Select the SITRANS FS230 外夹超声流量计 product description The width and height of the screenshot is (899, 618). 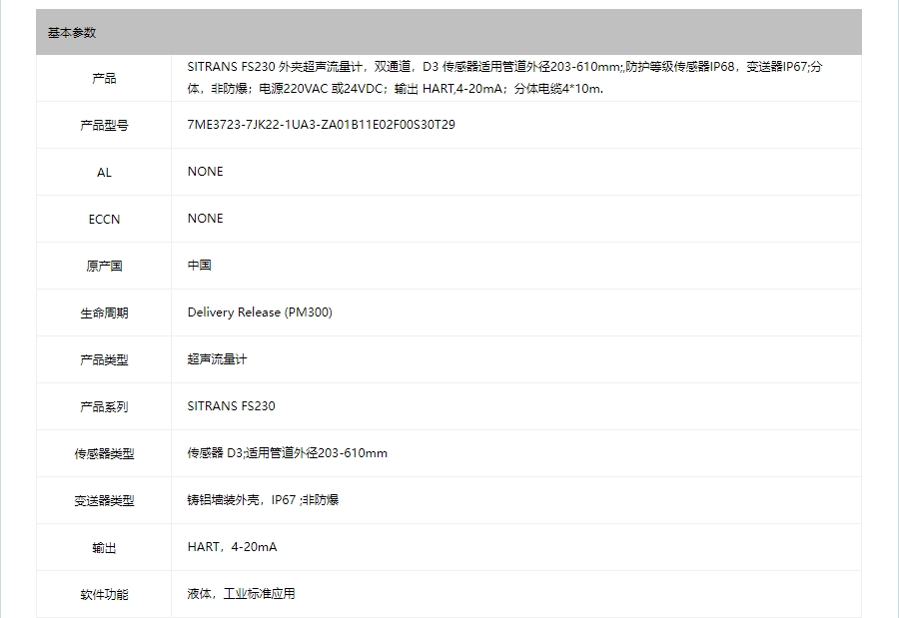tap(504, 78)
